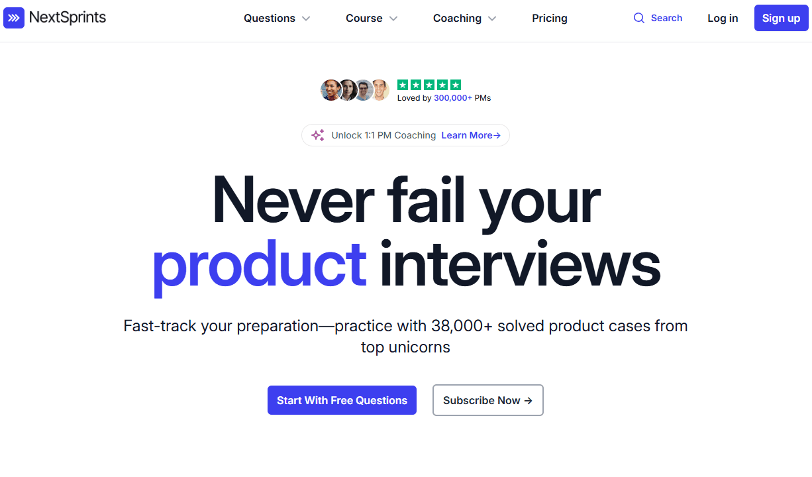Click the sparkle icon beside Unlock coaching

tap(318, 135)
